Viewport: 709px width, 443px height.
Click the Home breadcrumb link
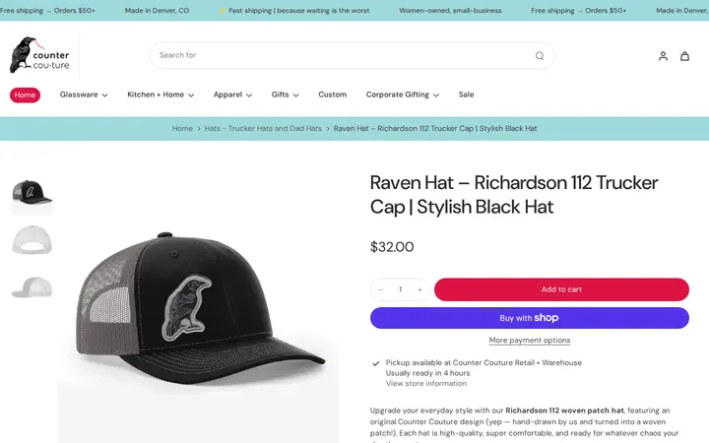pos(182,128)
